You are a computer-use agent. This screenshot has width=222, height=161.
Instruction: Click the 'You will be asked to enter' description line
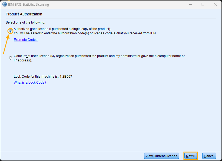[85, 33]
